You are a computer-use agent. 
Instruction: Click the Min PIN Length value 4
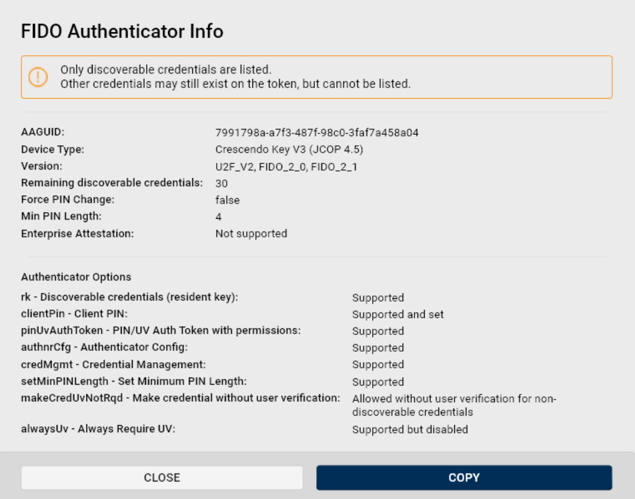(219, 217)
